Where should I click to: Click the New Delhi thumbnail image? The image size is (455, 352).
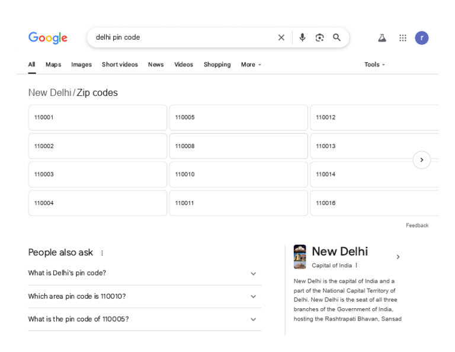click(300, 257)
